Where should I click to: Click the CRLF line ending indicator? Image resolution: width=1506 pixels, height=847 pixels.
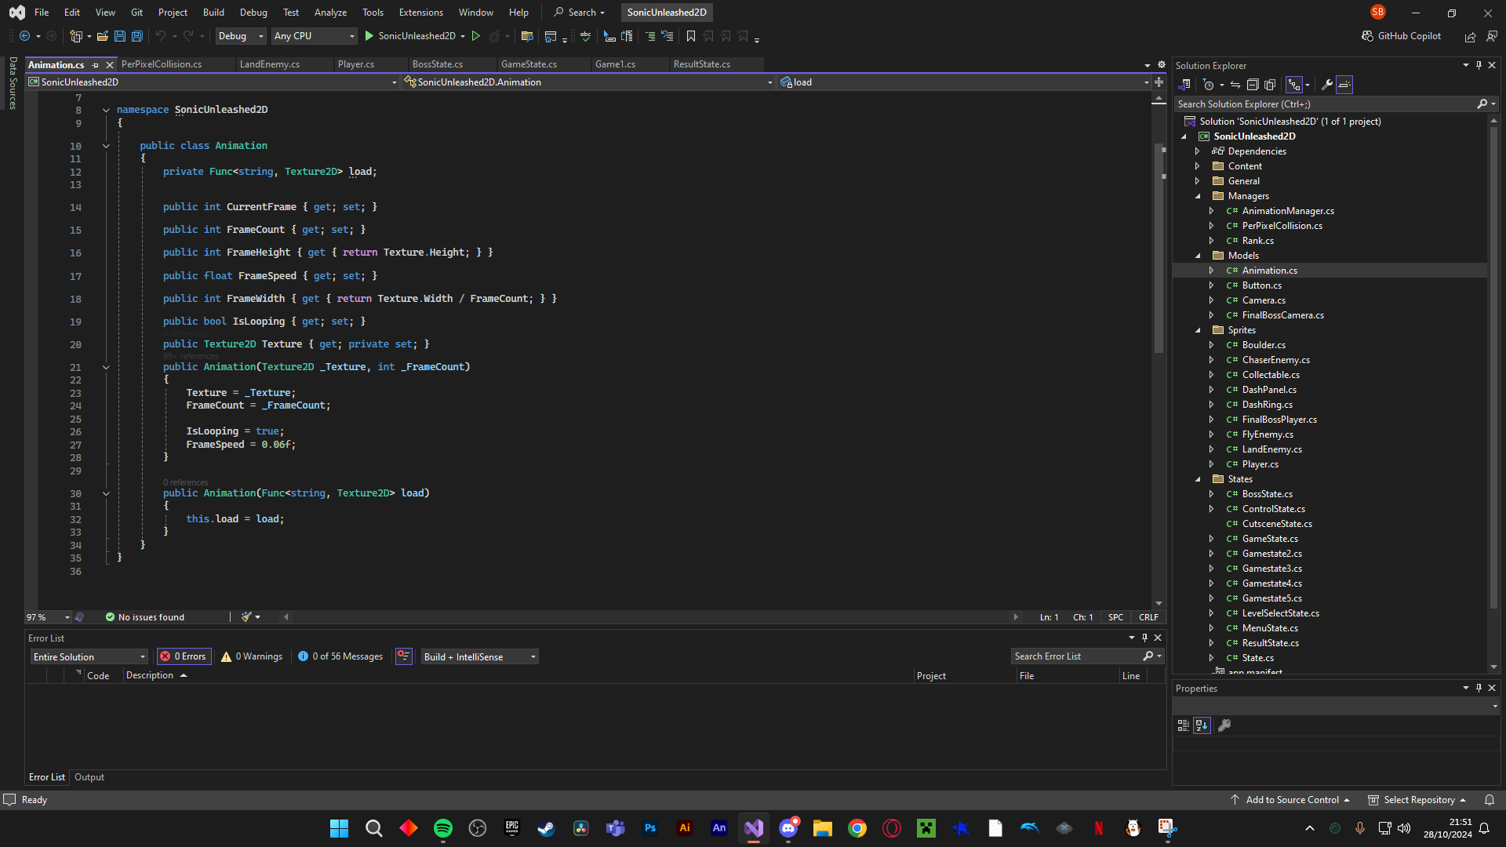pyautogui.click(x=1148, y=617)
